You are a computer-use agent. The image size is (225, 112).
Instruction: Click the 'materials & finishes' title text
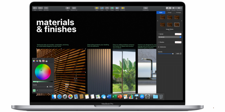point(56,26)
